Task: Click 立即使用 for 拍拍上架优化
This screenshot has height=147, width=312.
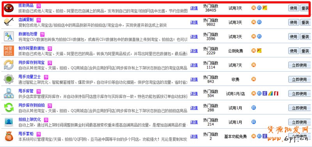Action: point(300,122)
